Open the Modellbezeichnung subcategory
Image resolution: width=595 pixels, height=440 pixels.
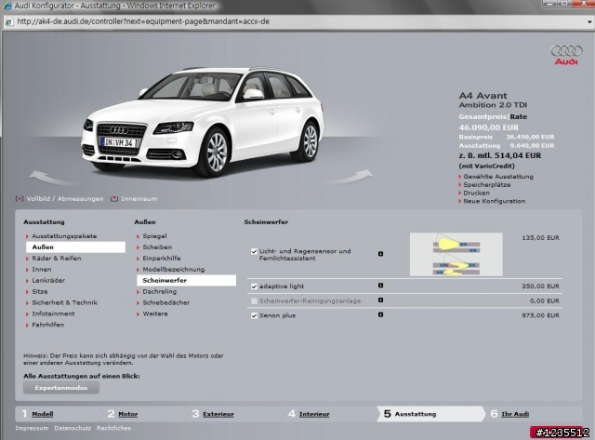tap(173, 269)
